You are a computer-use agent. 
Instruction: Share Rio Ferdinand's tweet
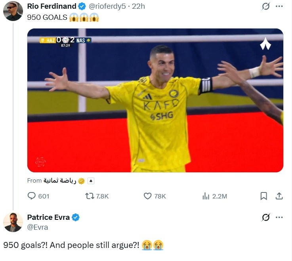pyautogui.click(x=279, y=196)
